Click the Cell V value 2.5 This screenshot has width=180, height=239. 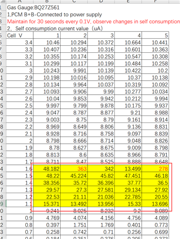[20, 106]
